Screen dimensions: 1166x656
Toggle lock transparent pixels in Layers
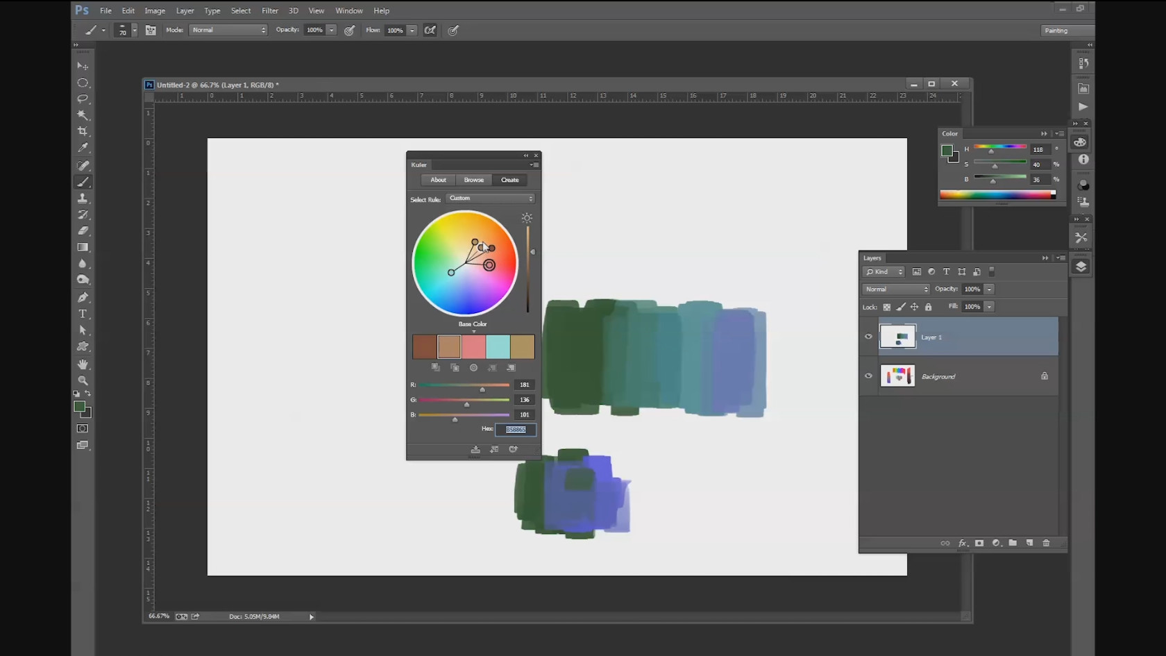(887, 307)
